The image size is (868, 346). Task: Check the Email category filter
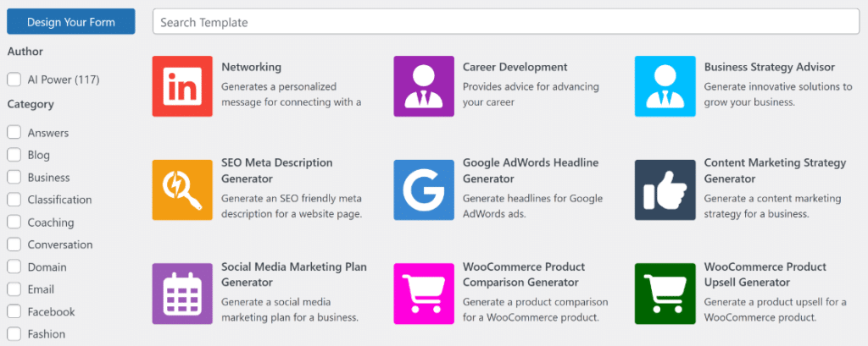14,289
